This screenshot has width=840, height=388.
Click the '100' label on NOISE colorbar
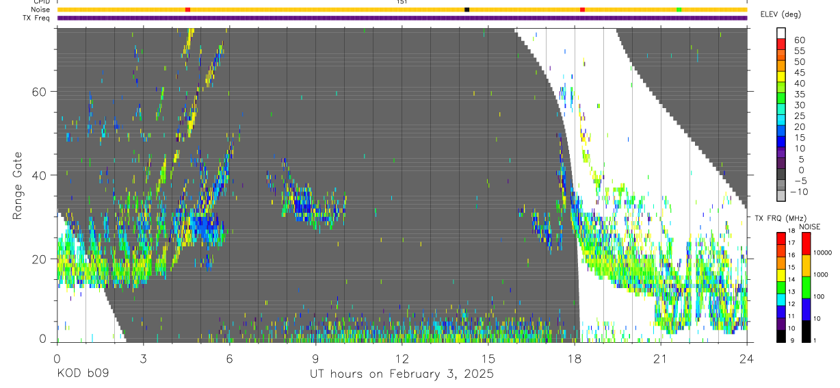tap(819, 296)
